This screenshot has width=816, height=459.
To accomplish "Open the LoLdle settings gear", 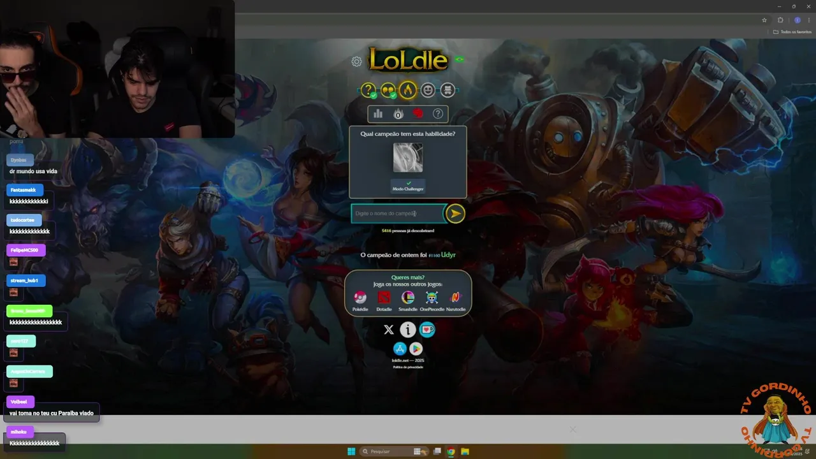I will (x=357, y=62).
